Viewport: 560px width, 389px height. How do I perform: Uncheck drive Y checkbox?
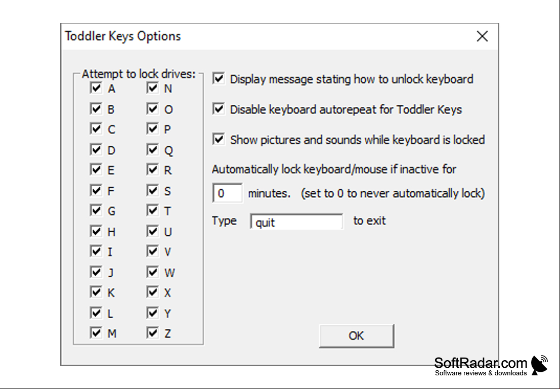(152, 313)
